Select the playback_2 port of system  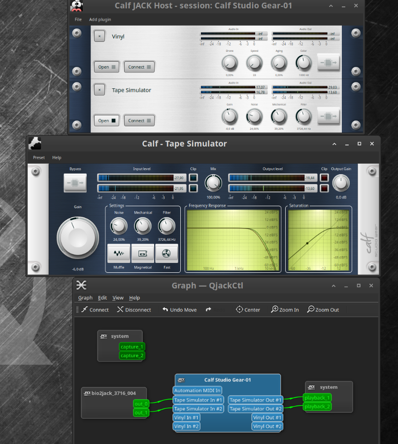point(317,407)
